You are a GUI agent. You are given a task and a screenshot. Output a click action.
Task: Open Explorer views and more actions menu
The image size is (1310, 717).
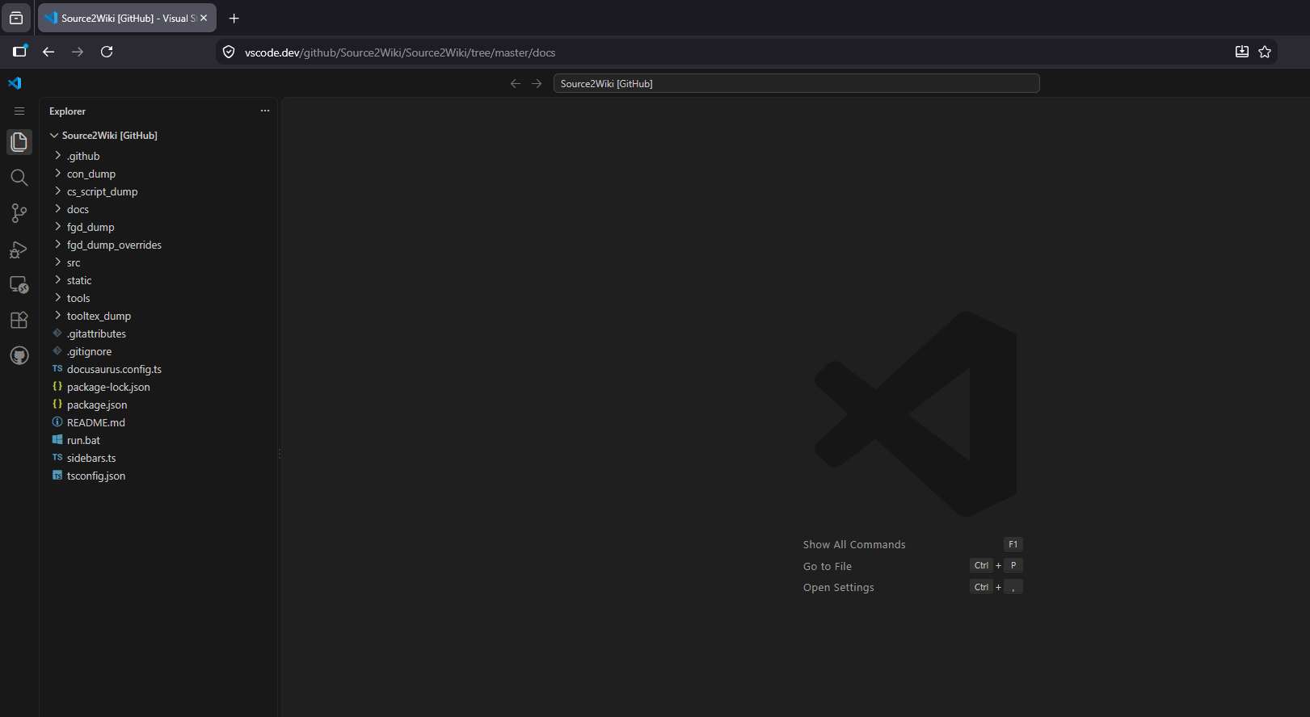point(265,111)
